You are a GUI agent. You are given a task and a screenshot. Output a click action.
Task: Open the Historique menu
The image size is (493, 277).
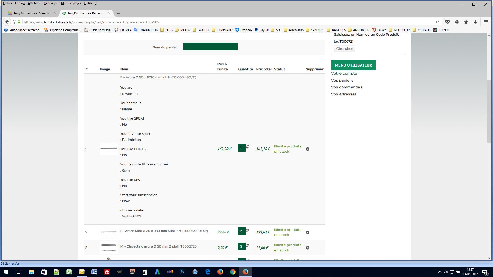(51, 3)
